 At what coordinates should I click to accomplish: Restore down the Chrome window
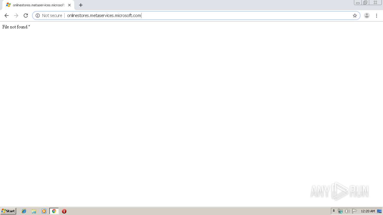365,2
